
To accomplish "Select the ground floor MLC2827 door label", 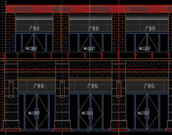I will click(x=34, y=113).
